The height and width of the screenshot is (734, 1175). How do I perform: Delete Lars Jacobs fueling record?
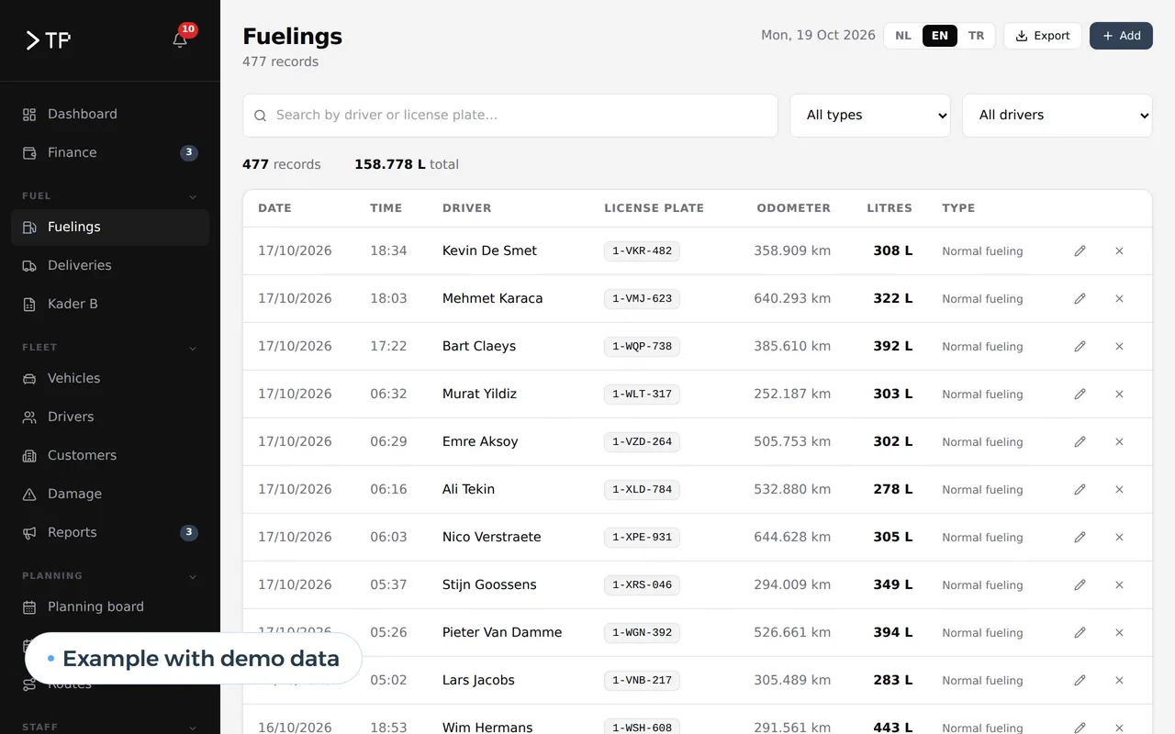point(1119,680)
